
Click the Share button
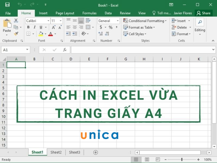click(204, 13)
